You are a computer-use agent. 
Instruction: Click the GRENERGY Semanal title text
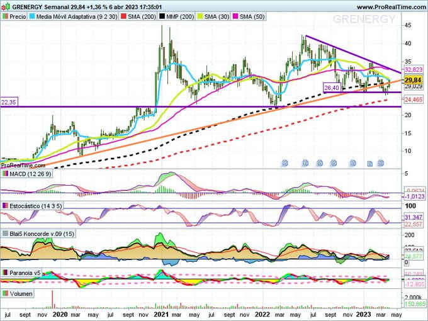click(x=40, y=7)
